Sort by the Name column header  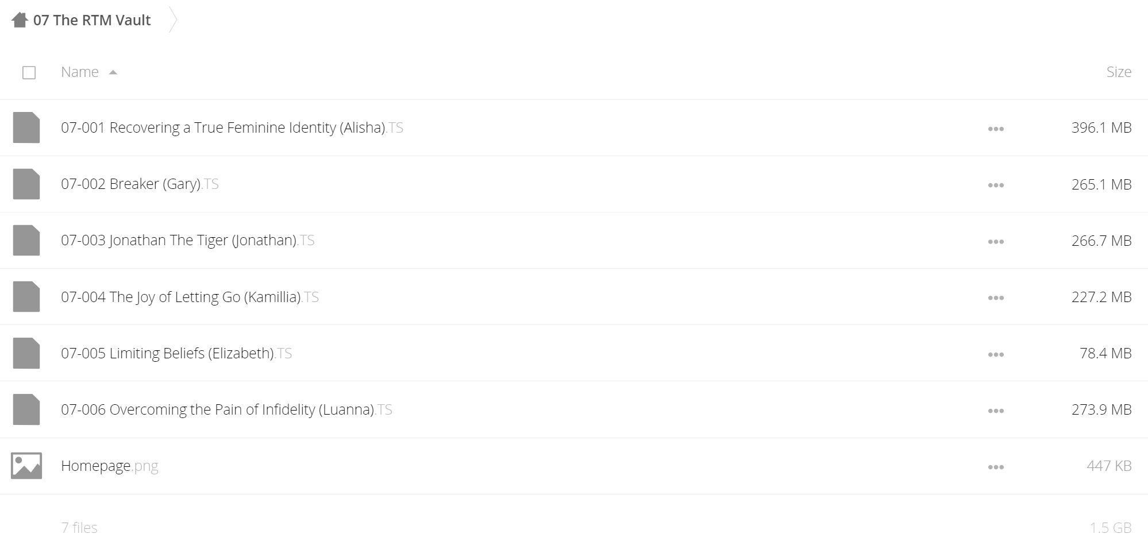point(80,72)
